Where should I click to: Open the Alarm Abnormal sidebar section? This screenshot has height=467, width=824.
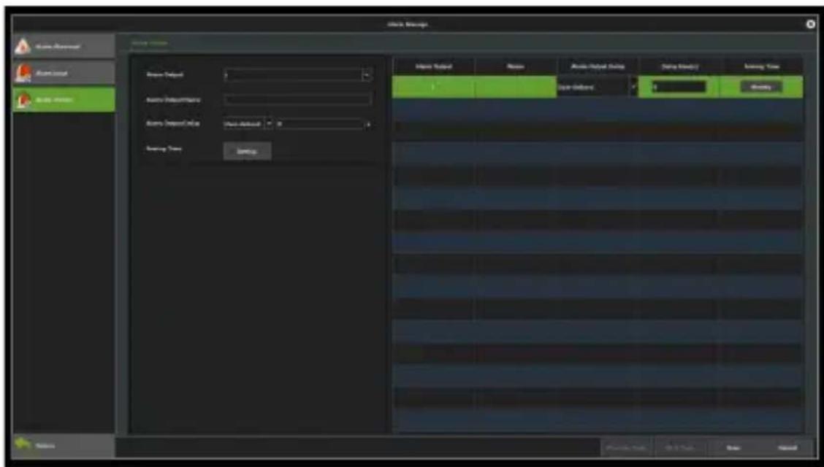click(x=64, y=47)
